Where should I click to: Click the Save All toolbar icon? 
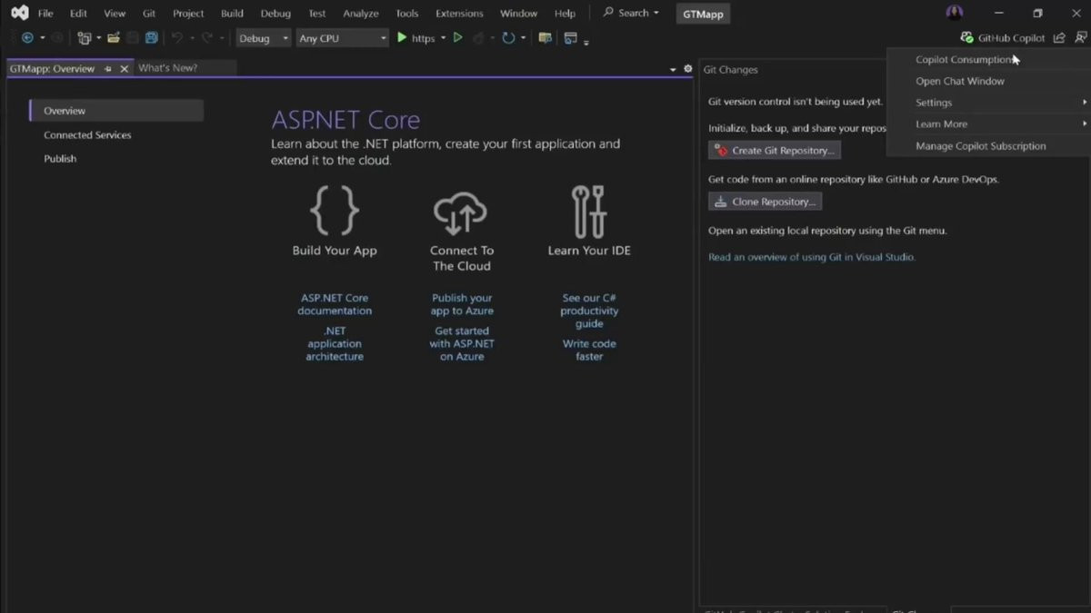(x=152, y=38)
